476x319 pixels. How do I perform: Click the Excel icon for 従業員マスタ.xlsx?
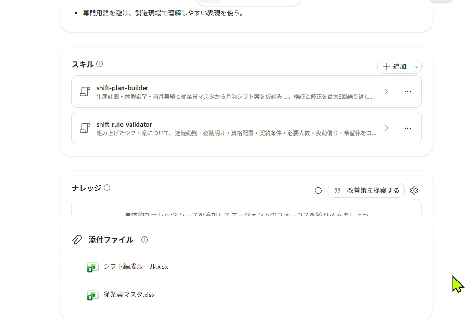92,295
